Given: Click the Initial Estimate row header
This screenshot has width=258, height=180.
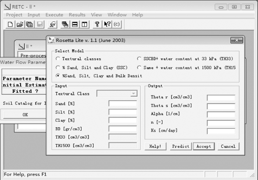Looking at the screenshot, I should [x=24, y=85].
